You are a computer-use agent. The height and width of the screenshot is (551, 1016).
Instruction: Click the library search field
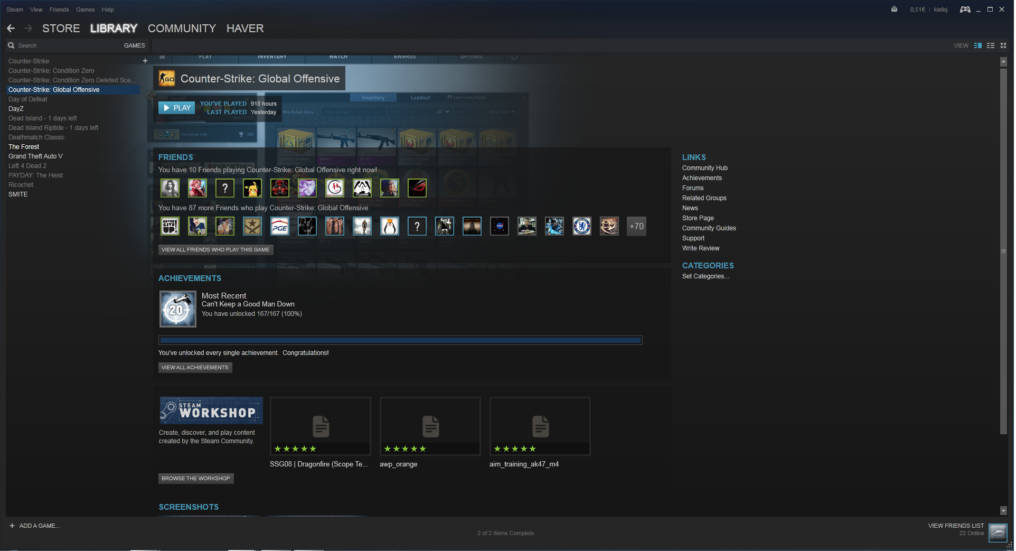coord(69,45)
